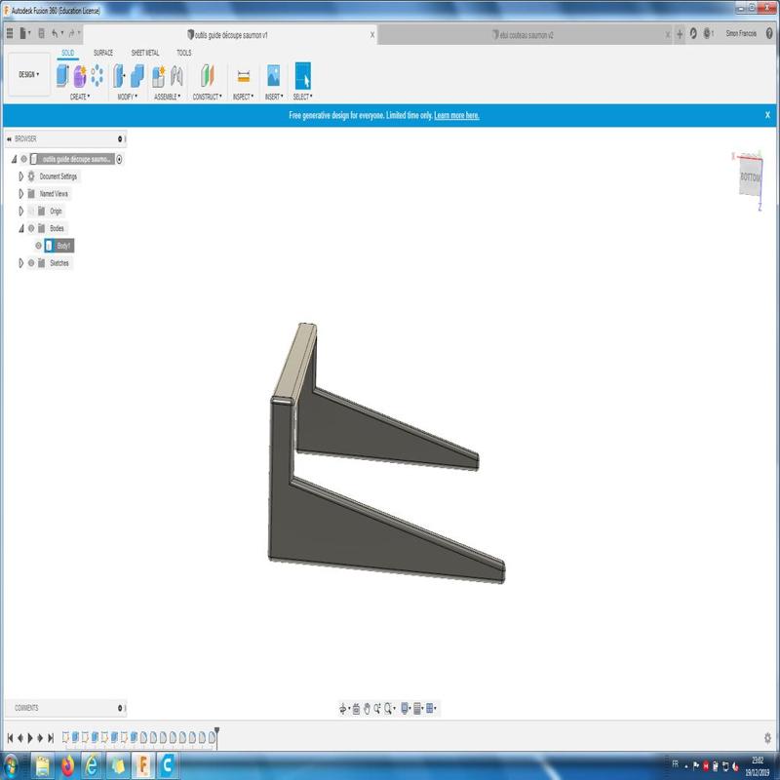Switch to etui couteau saumon v2 document tab
The height and width of the screenshot is (780, 780).
pyautogui.click(x=523, y=35)
